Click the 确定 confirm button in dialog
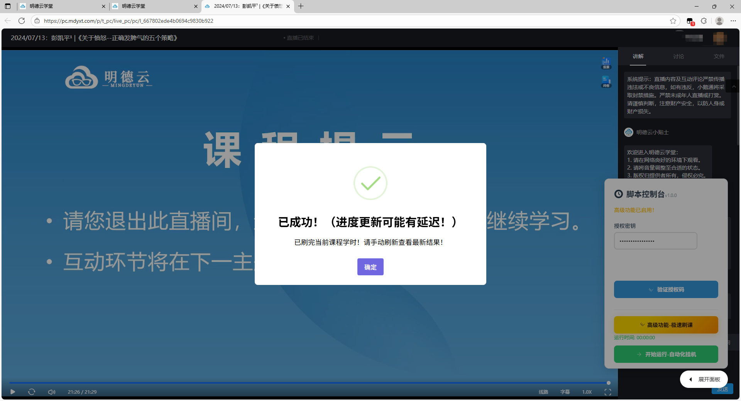741x401 pixels. pyautogui.click(x=370, y=267)
